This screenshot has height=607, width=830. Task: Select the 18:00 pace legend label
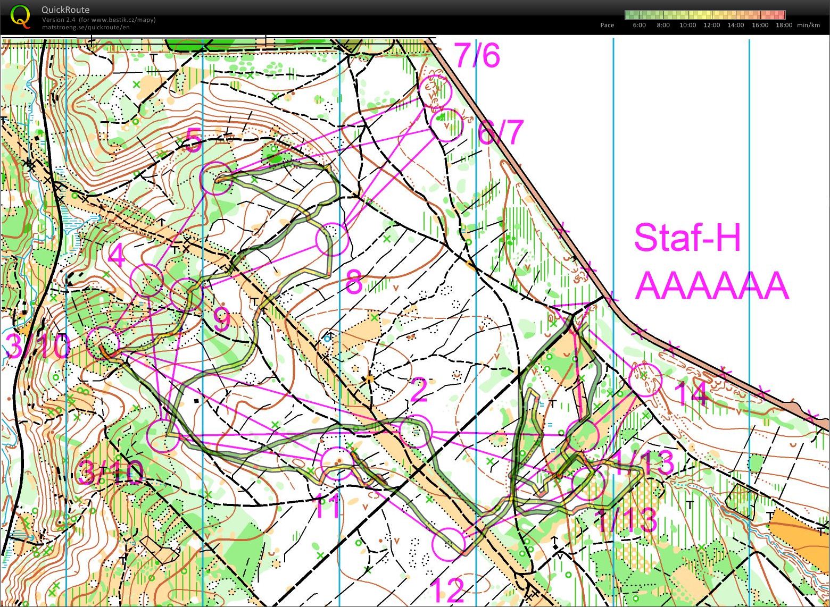coord(784,25)
